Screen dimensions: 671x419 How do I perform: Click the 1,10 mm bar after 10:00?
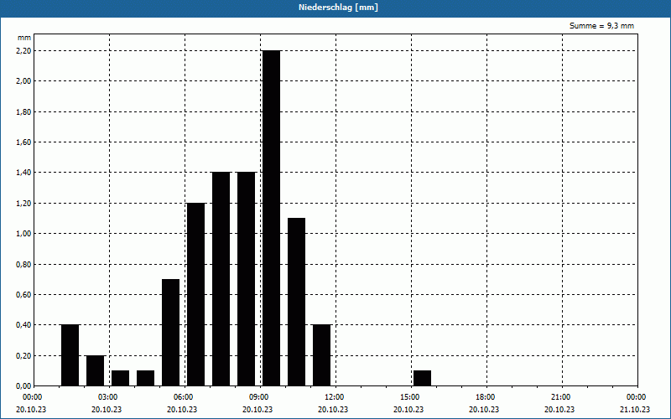[x=297, y=302]
